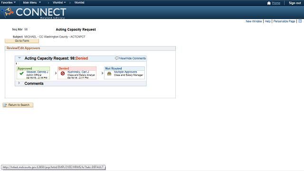Open Personalize Page link

point(284,21)
